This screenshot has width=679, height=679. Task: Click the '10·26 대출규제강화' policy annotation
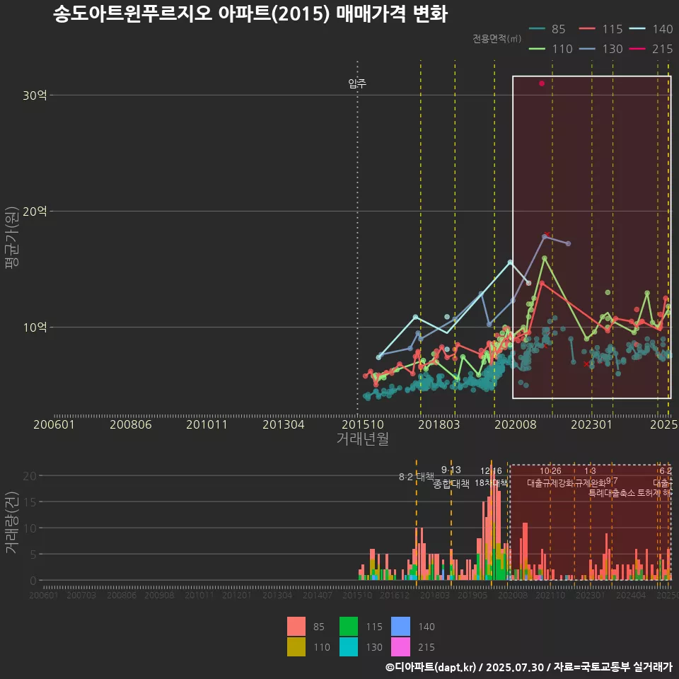click(x=550, y=477)
